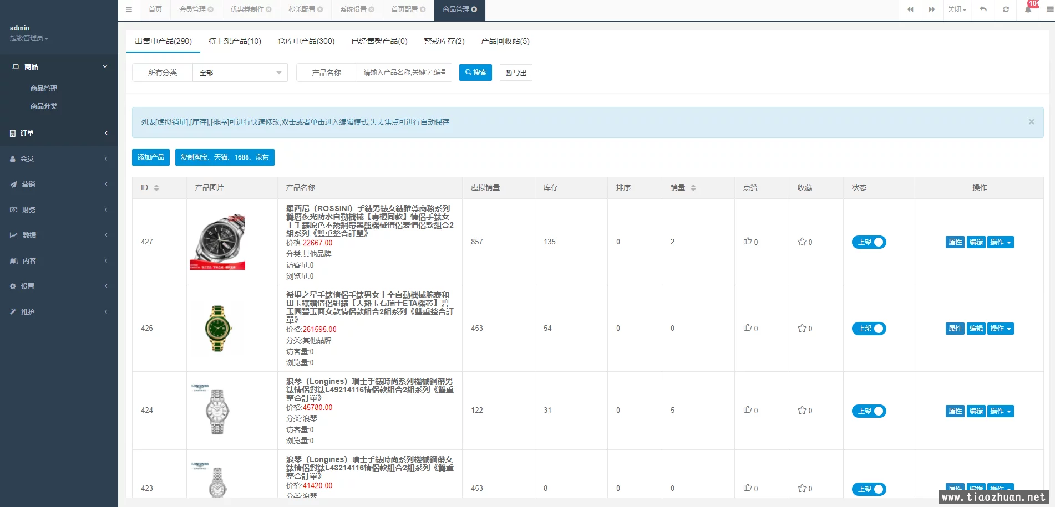Image resolution: width=1055 pixels, height=507 pixels.
Task: Switch to 警戒库存(2) tab
Action: [444, 41]
